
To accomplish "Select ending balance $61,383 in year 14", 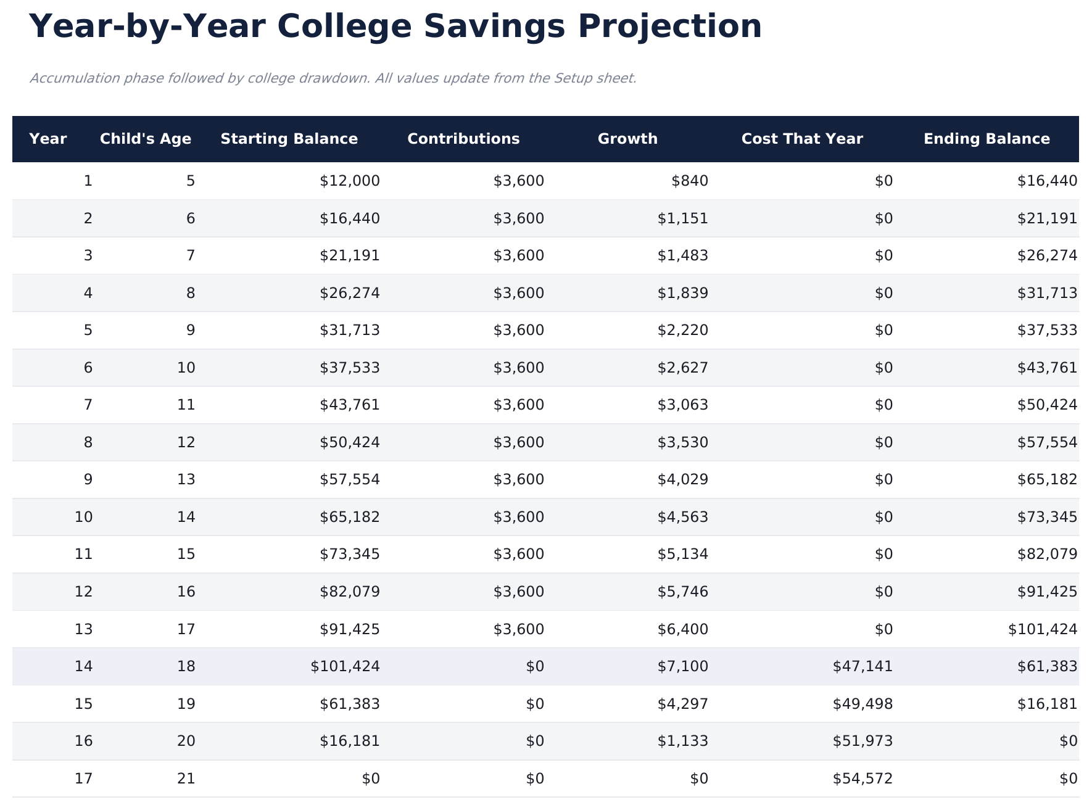I will [1047, 666].
